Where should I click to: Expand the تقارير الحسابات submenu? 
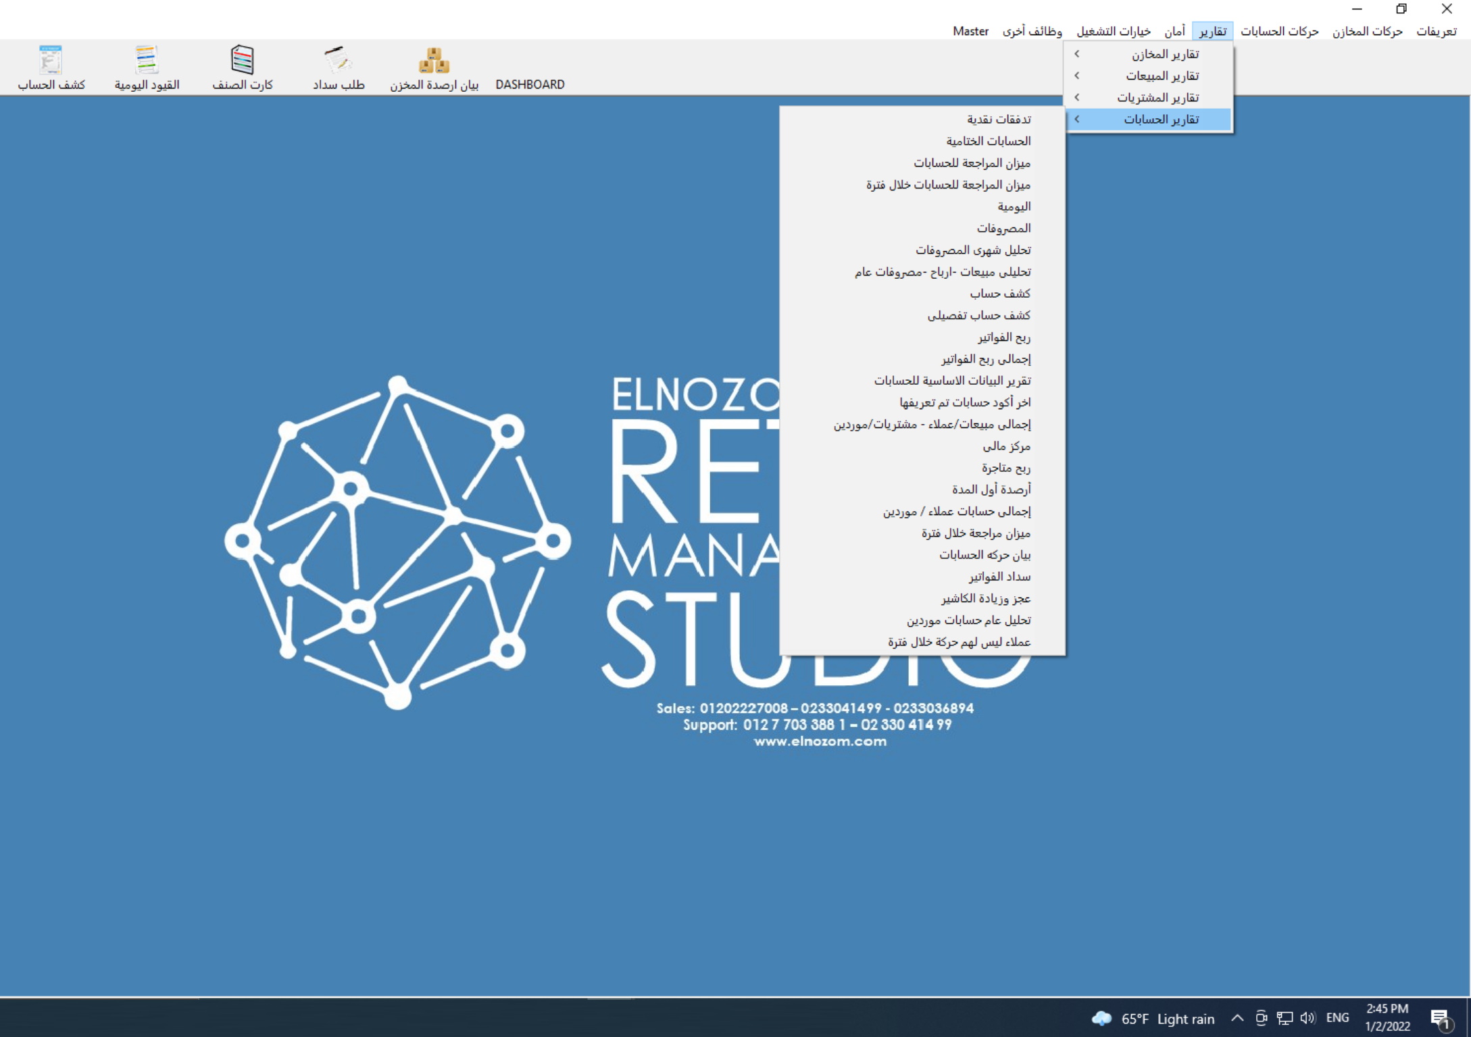1149,119
